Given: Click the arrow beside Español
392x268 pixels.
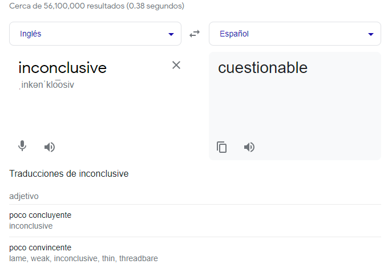Looking at the screenshot, I should 370,34.
